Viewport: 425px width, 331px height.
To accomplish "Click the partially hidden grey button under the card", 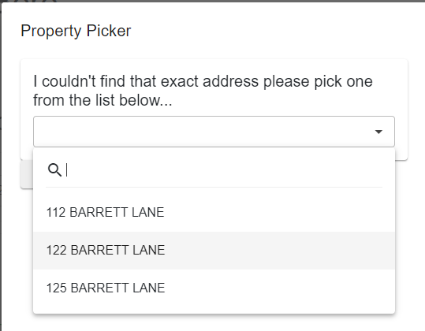I will (27, 174).
